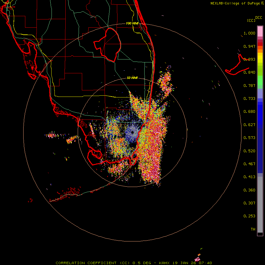Pick the lavender color bar segment near 0.733

click(260, 93)
